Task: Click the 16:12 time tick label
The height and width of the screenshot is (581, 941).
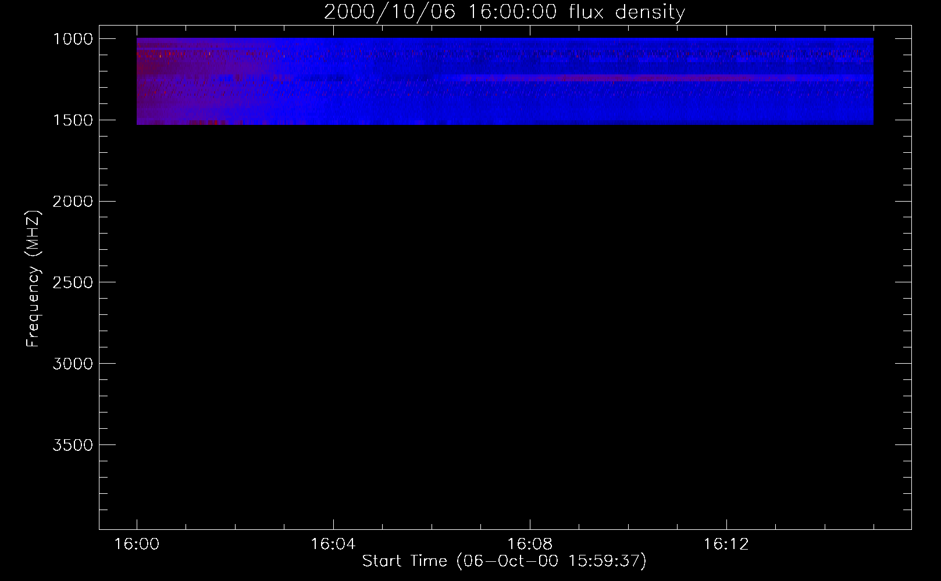Action: coord(726,544)
